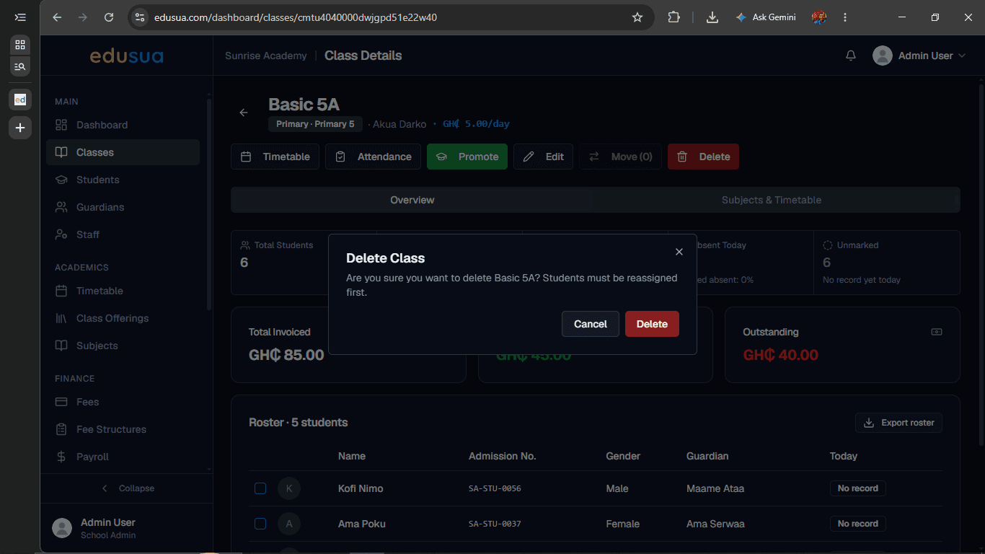The width and height of the screenshot is (985, 554).
Task: Reload the page in the browser
Action: pos(109,17)
